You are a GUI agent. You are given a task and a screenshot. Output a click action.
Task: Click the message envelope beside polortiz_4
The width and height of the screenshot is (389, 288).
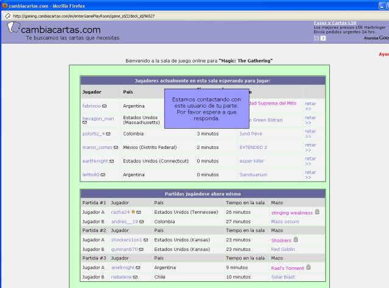(108, 134)
